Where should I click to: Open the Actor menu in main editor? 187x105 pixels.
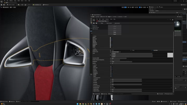[26, 1]
